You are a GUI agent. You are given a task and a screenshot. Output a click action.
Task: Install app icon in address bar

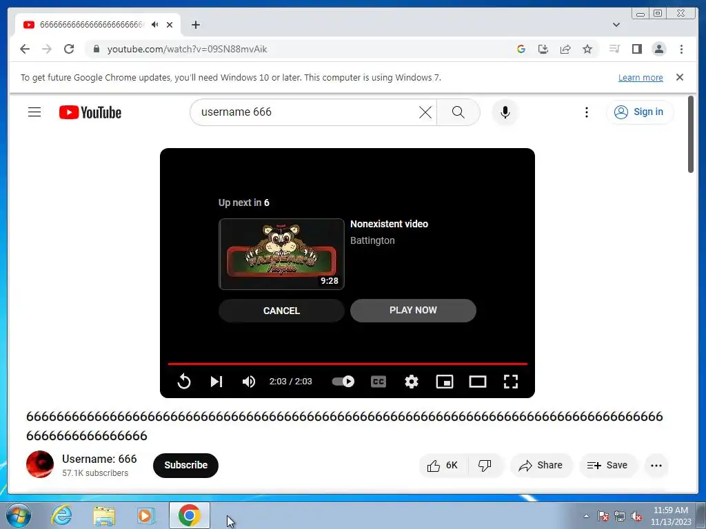point(543,49)
